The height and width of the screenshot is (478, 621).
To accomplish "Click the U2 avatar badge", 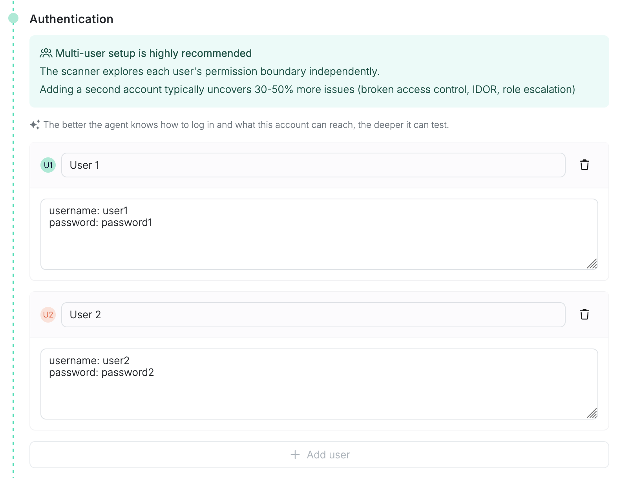I will click(x=48, y=315).
